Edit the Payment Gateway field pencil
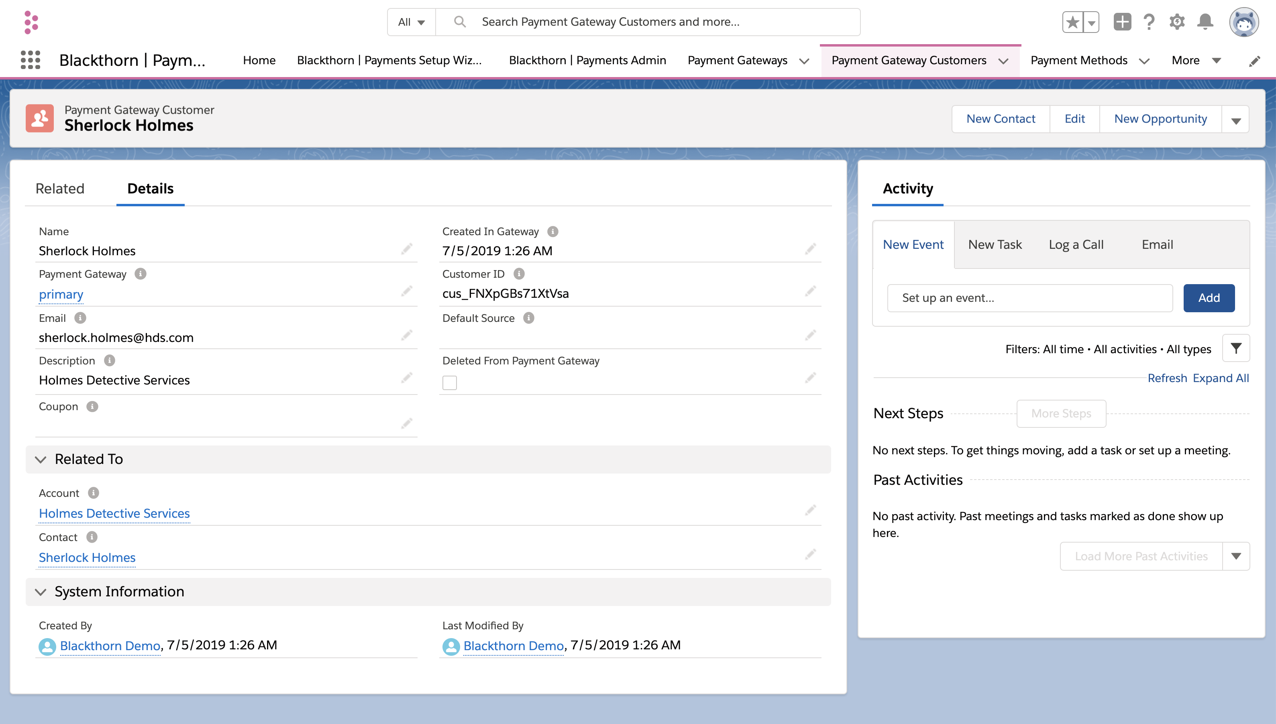 [x=406, y=291]
